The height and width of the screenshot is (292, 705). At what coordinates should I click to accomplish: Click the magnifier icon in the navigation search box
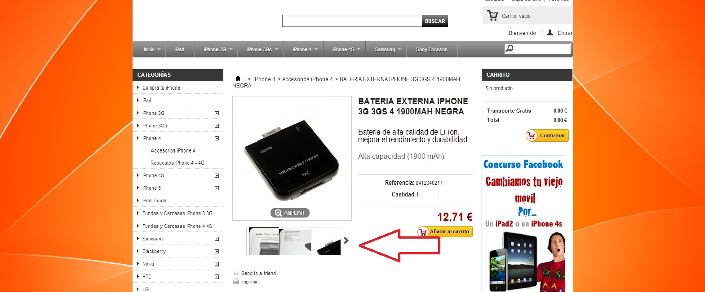pos(509,48)
